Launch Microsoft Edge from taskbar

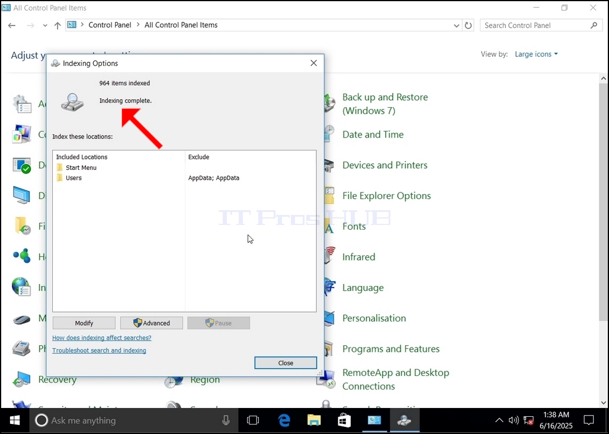coord(284,420)
